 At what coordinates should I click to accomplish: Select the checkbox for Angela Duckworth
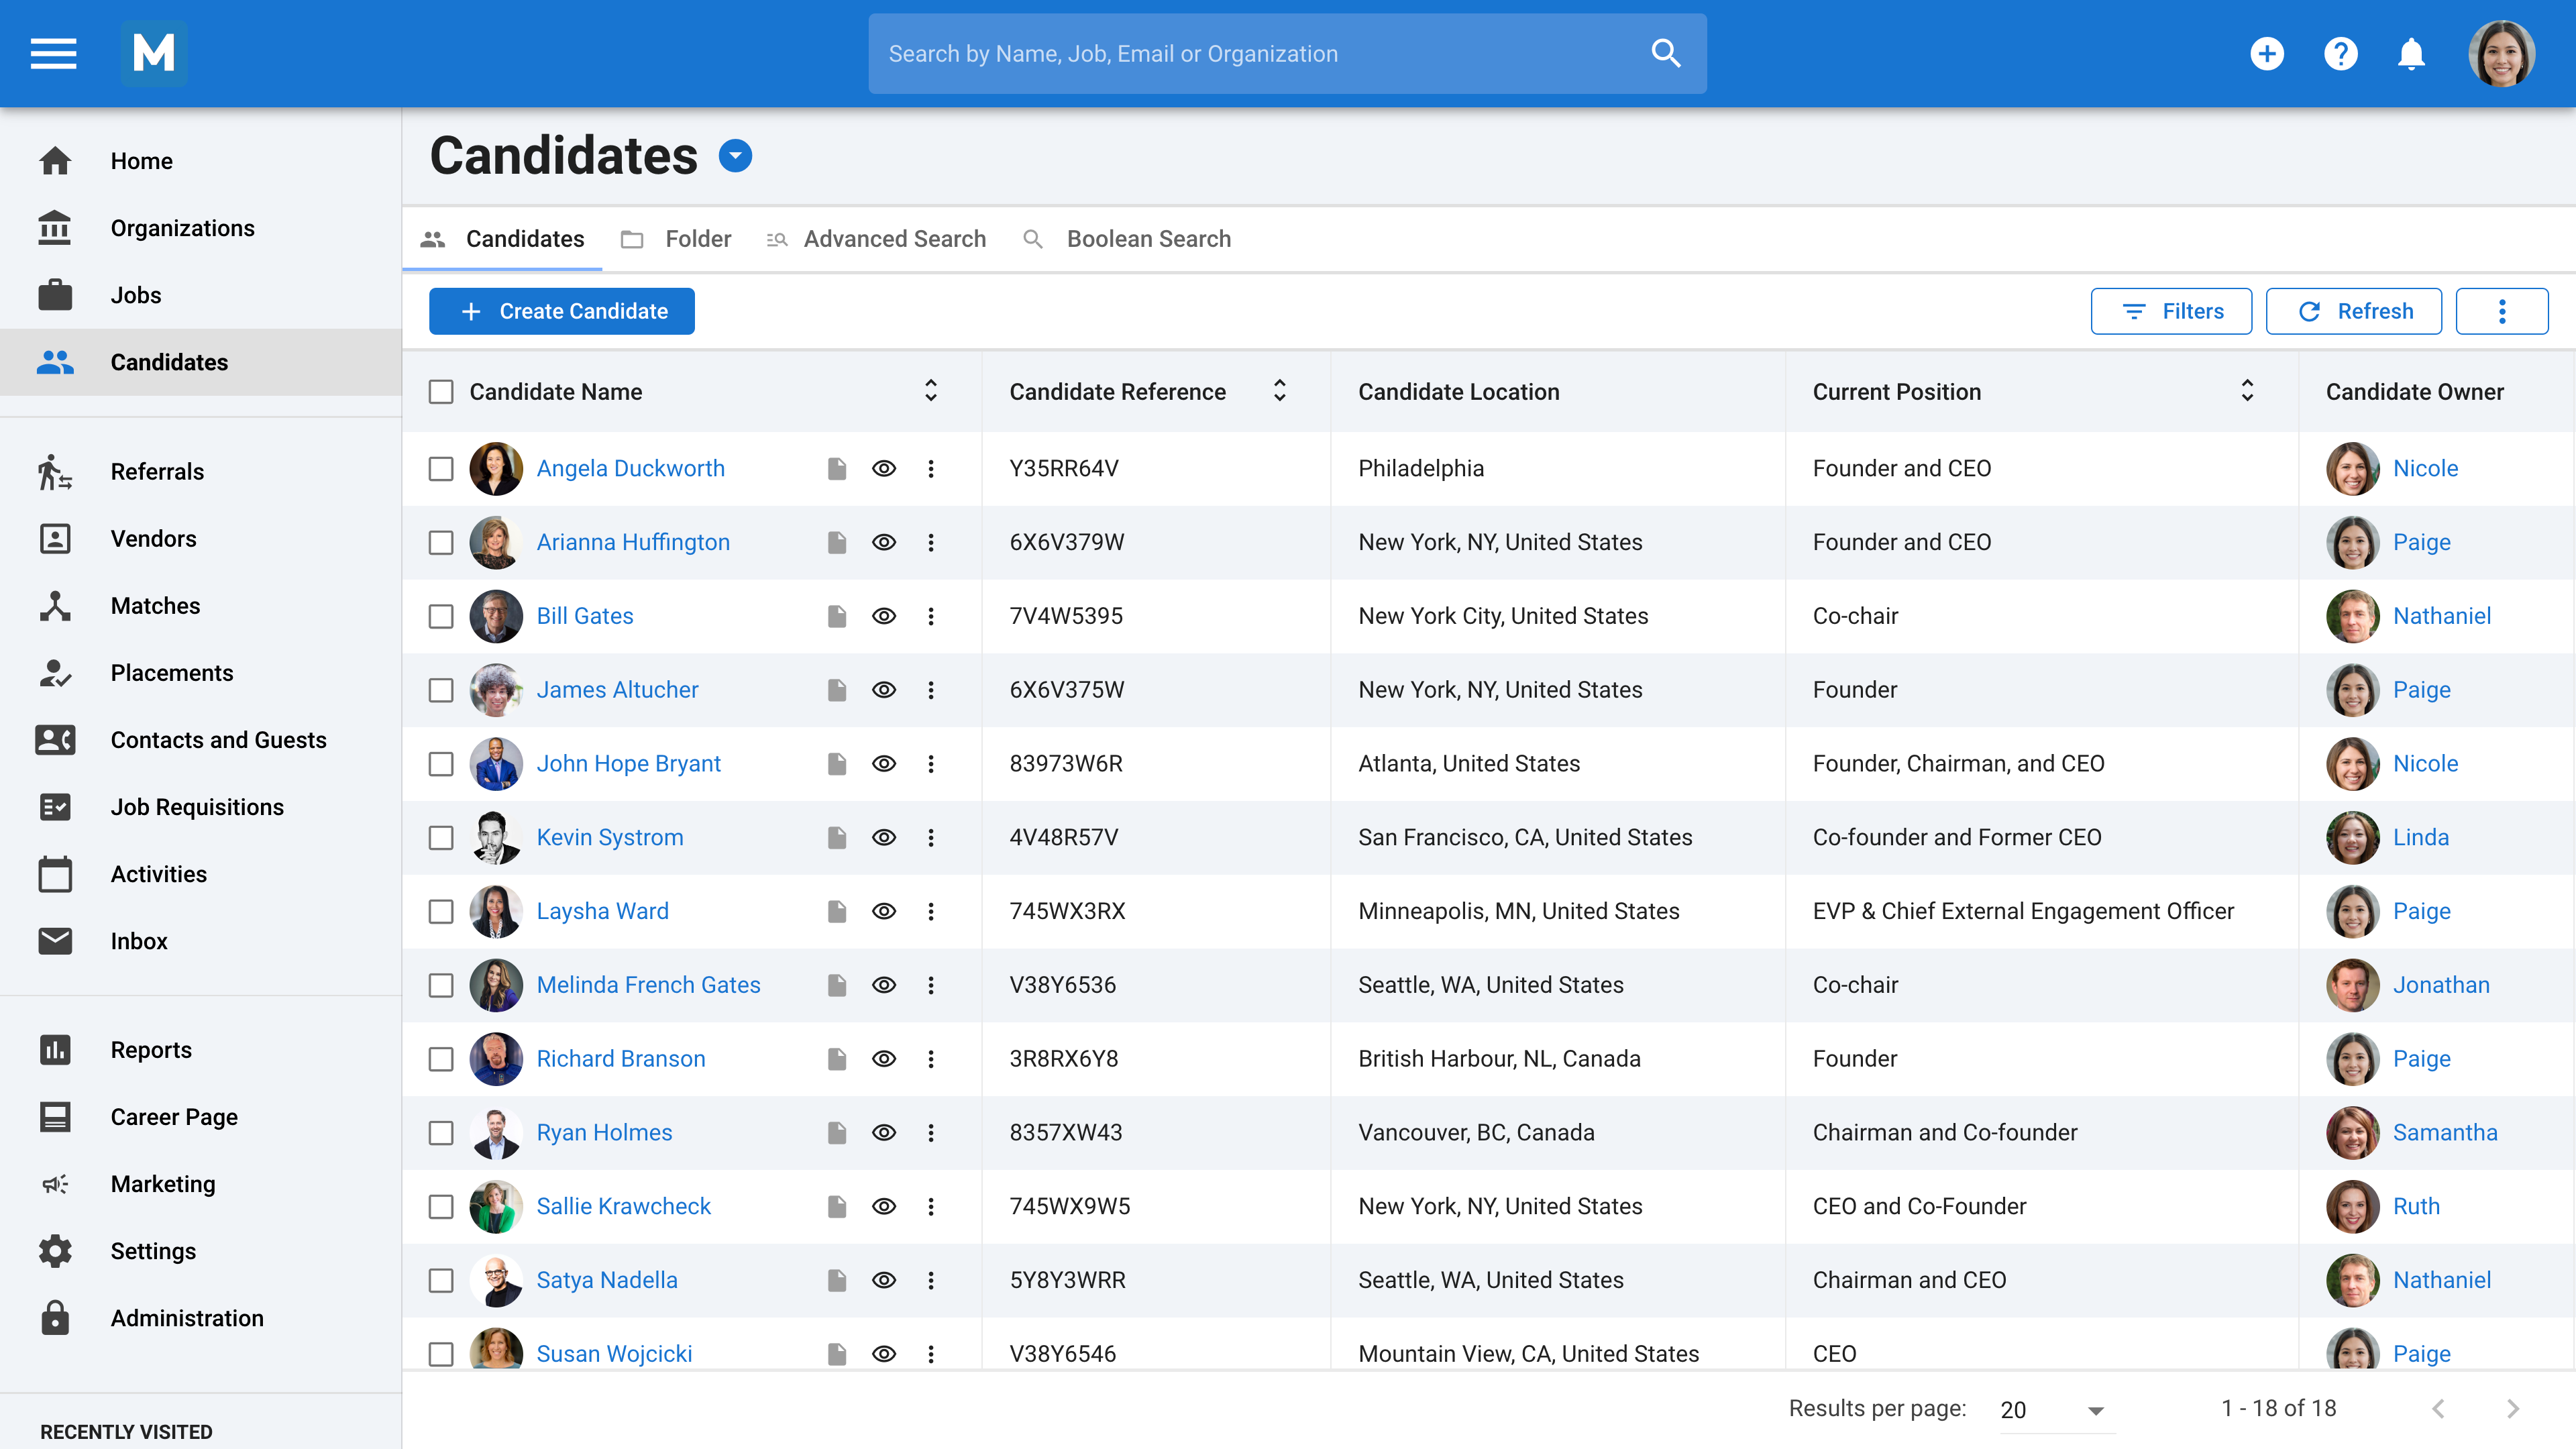[441, 468]
